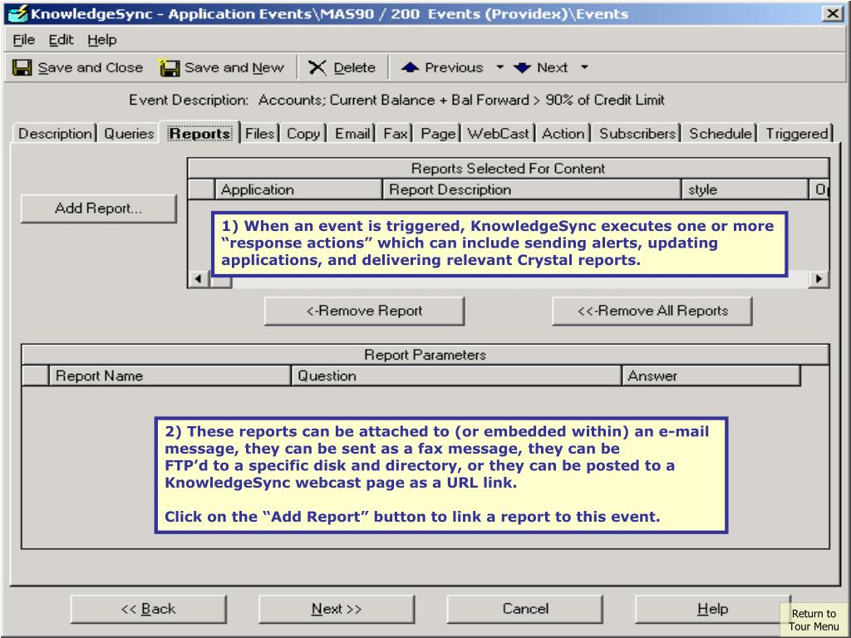Click the Save and New disk icon
Screen dimensions: 851x638
click(169, 68)
